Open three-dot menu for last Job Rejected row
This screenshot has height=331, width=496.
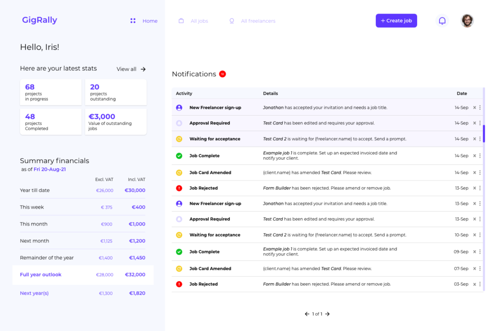(x=480, y=284)
